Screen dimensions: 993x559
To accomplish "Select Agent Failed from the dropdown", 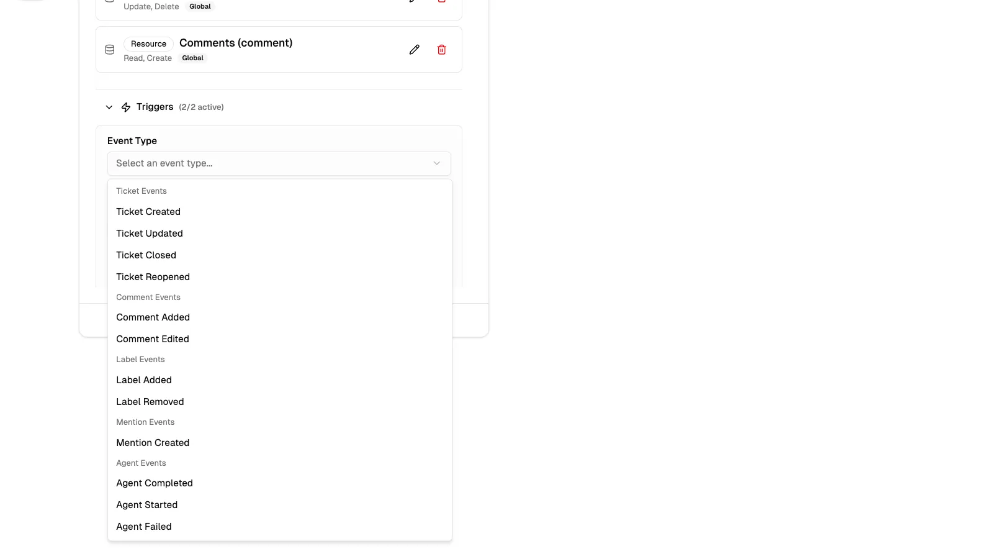I will [x=143, y=526].
